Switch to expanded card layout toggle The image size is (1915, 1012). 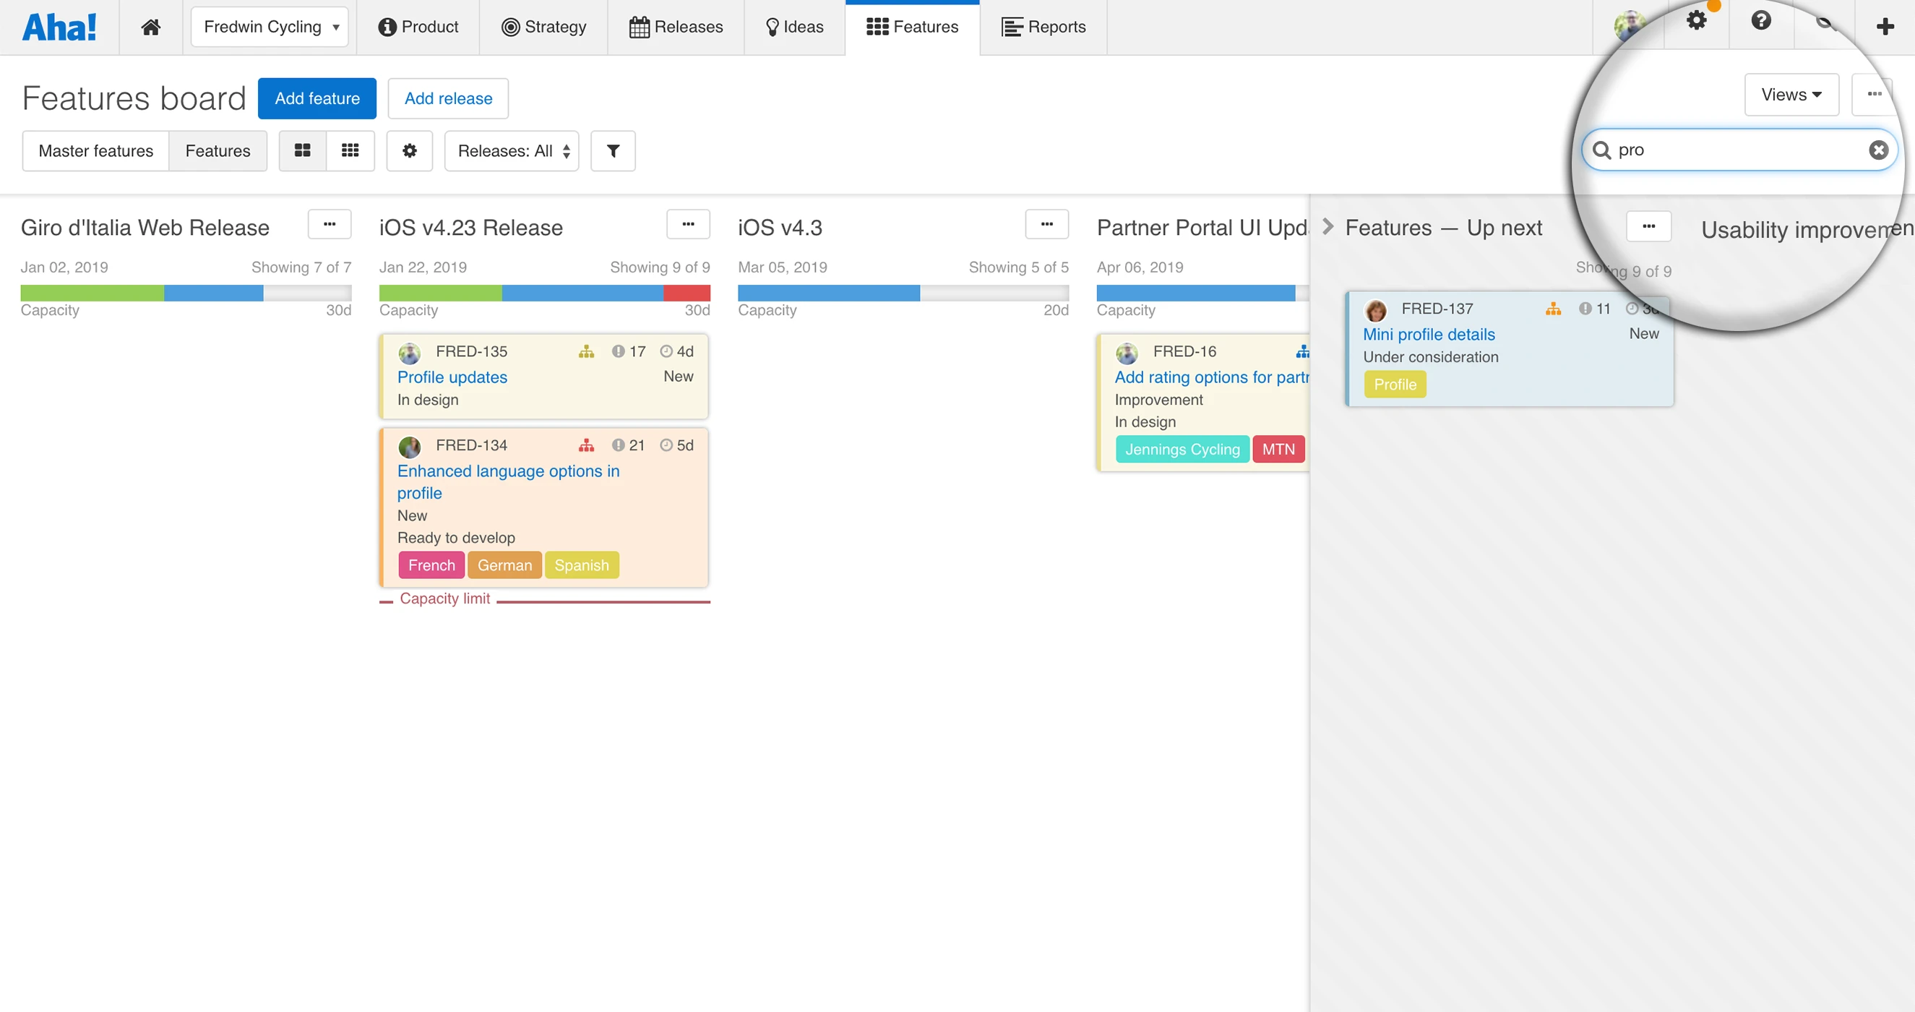[303, 151]
